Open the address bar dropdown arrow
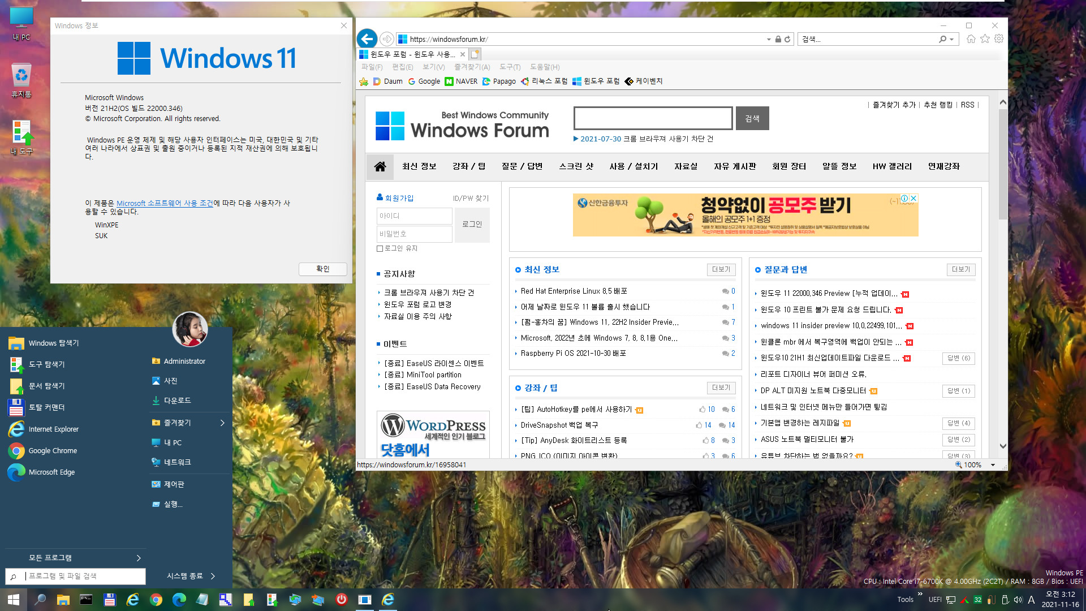The width and height of the screenshot is (1086, 611). [x=769, y=40]
